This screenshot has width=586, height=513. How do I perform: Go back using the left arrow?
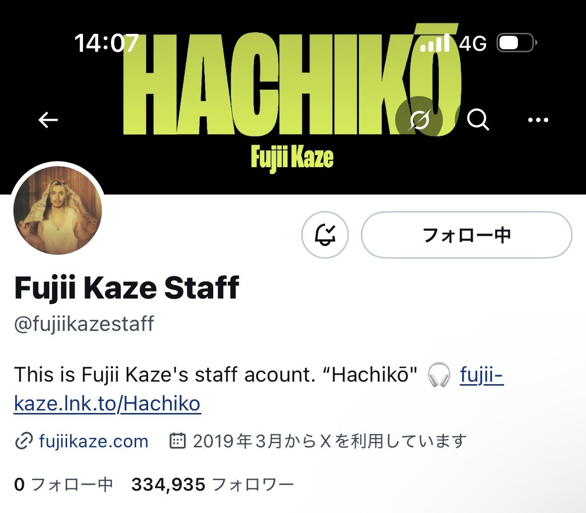coord(48,120)
